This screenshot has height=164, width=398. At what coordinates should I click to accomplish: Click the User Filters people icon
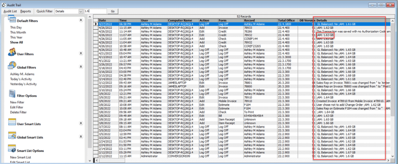coord(12,52)
